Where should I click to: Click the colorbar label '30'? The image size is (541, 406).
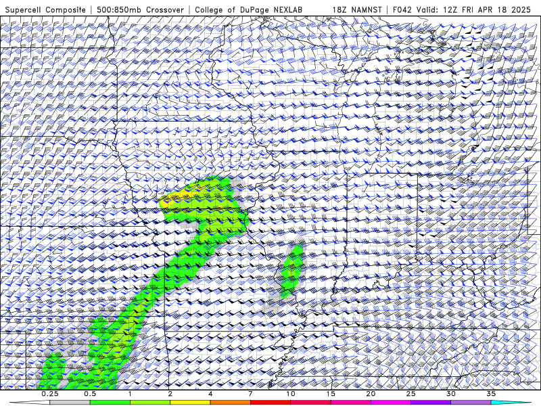[450, 394]
